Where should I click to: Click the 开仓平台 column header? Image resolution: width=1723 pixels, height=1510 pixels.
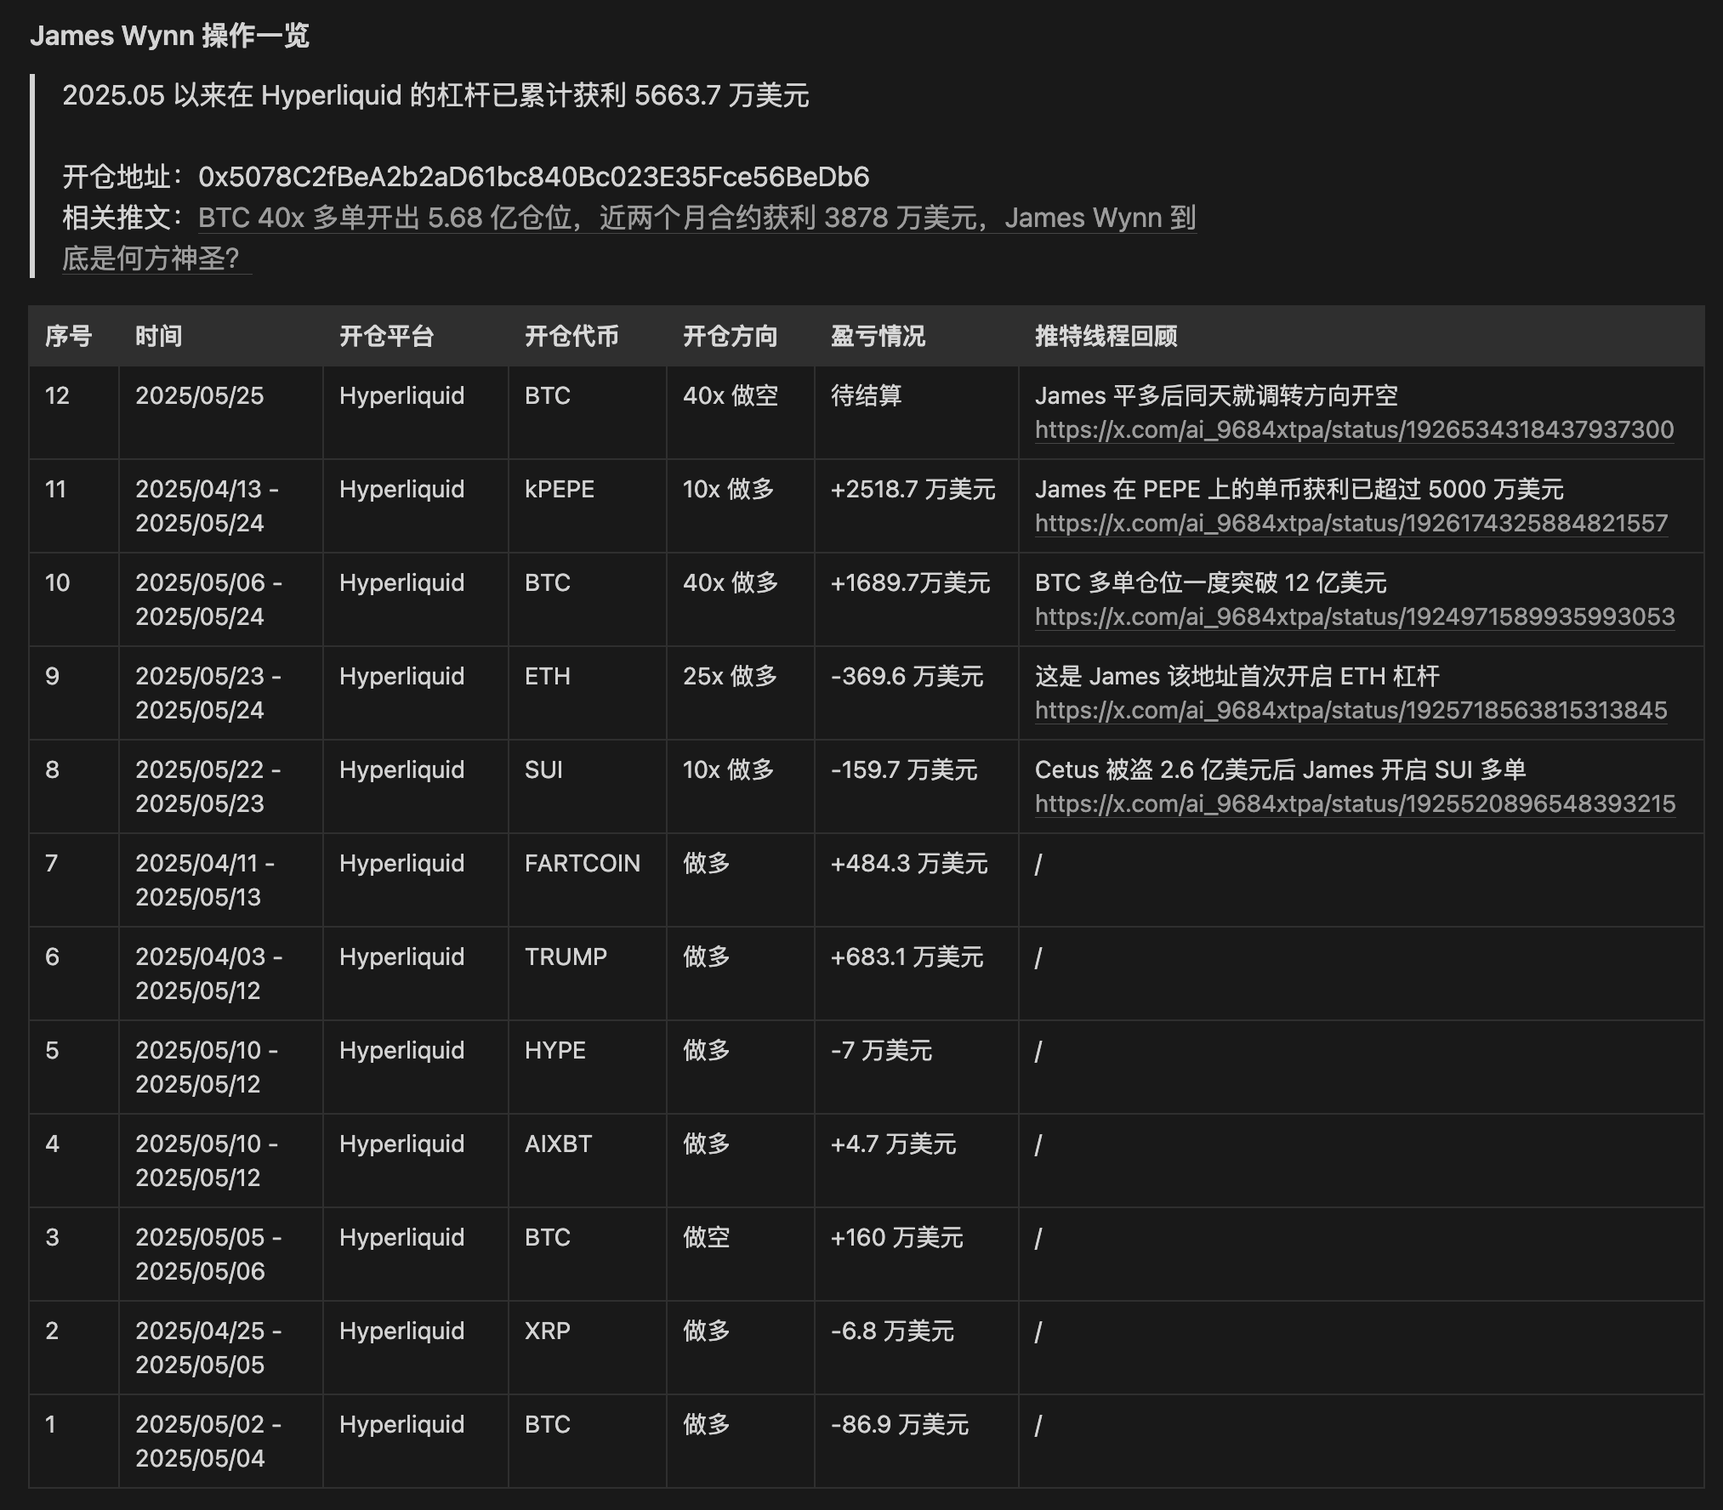(387, 336)
